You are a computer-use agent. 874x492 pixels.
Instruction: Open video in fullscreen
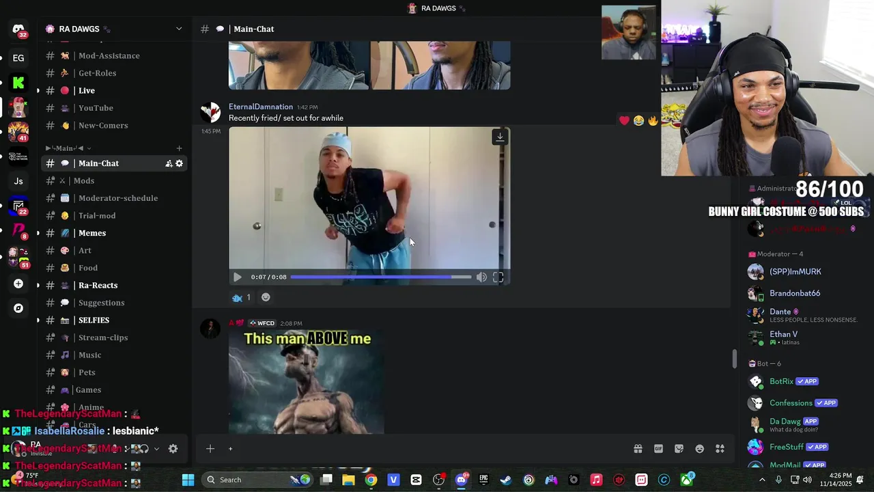point(498,277)
